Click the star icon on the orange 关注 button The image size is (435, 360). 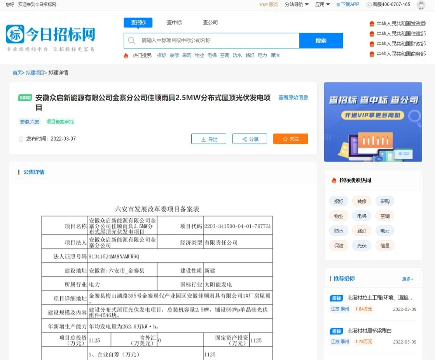pyautogui.click(x=285, y=139)
